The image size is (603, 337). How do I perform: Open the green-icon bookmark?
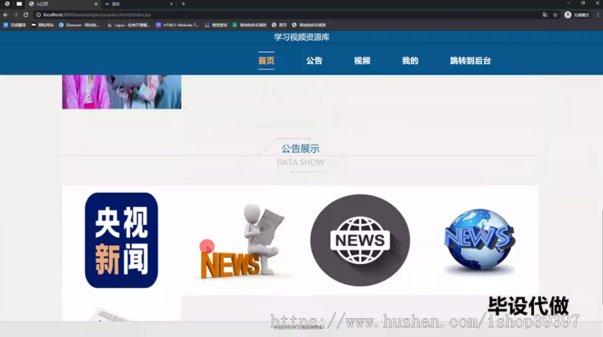pos(250,25)
